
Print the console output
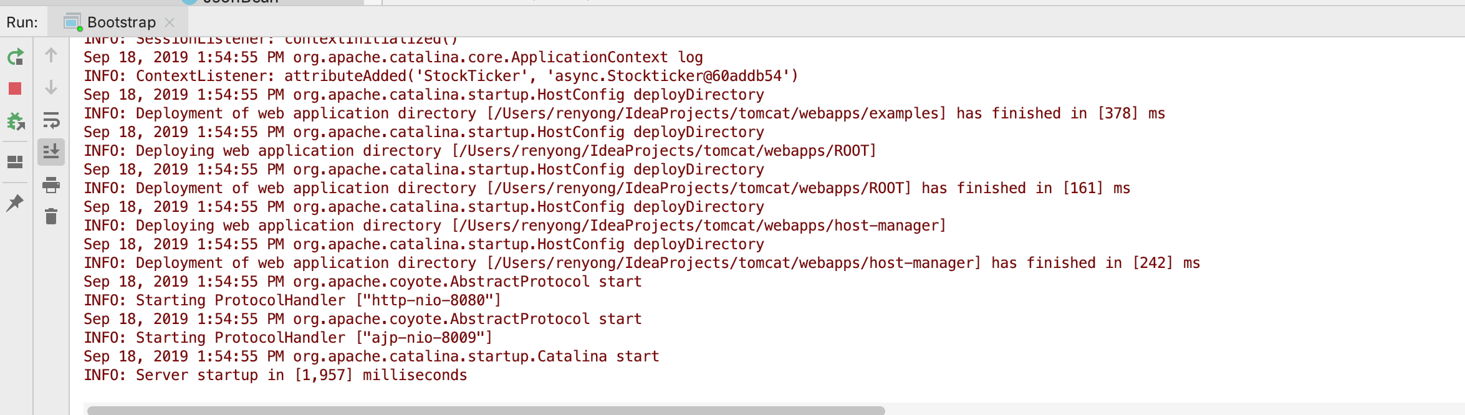click(x=51, y=184)
